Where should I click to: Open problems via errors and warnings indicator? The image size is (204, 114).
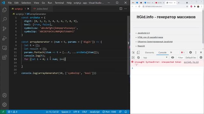(x=12, y=112)
